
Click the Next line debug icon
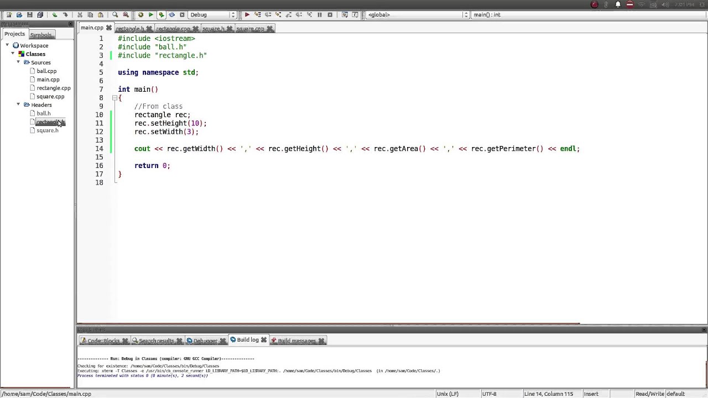[x=268, y=15]
